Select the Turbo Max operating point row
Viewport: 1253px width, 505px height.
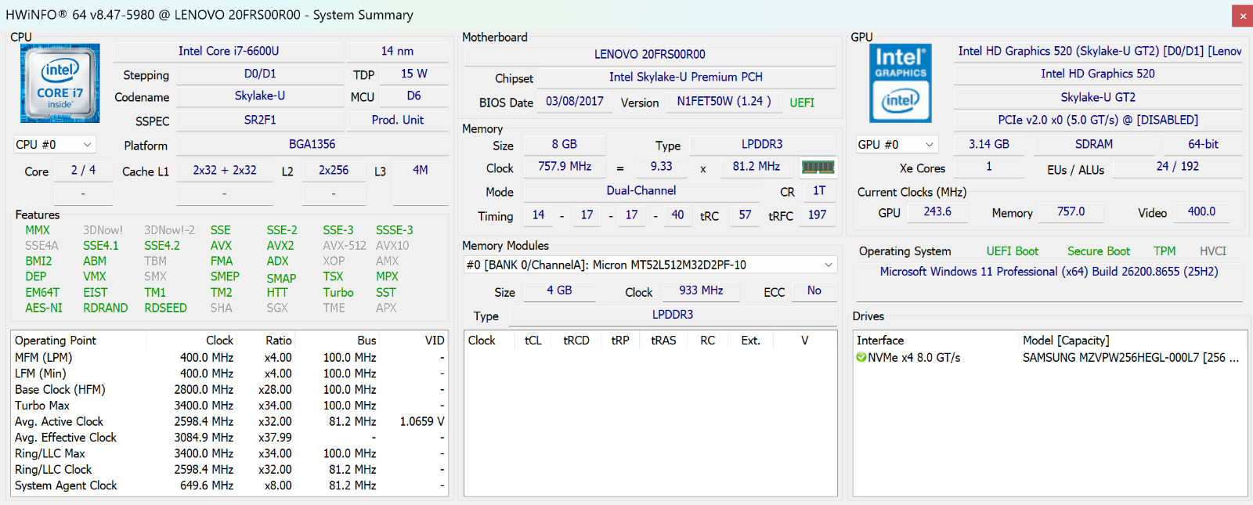click(229, 406)
